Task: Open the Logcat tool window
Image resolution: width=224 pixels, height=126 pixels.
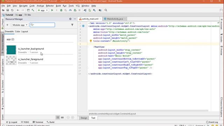Action: [12, 122]
